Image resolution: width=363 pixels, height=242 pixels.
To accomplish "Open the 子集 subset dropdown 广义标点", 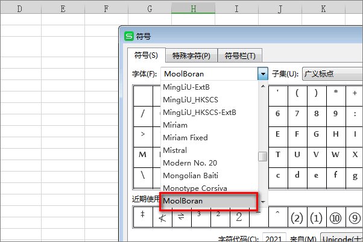I will click(332, 74).
